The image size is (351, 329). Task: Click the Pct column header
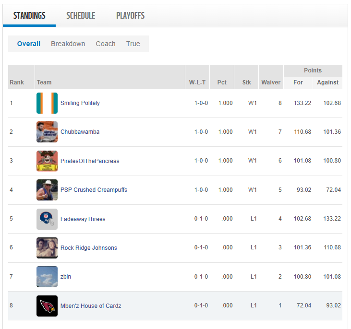[222, 82]
